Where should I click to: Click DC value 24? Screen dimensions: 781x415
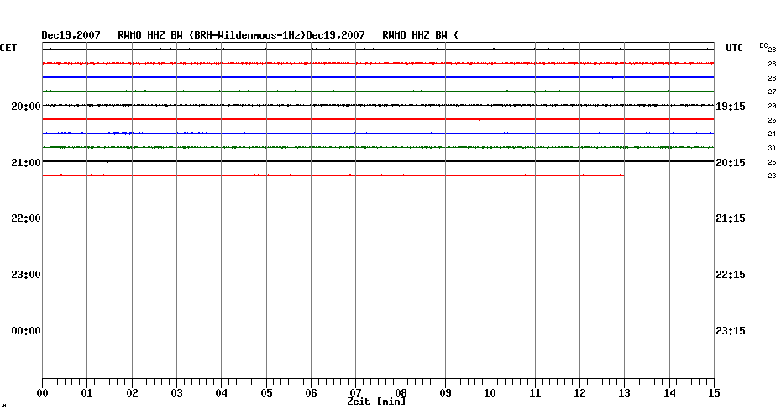(772, 134)
